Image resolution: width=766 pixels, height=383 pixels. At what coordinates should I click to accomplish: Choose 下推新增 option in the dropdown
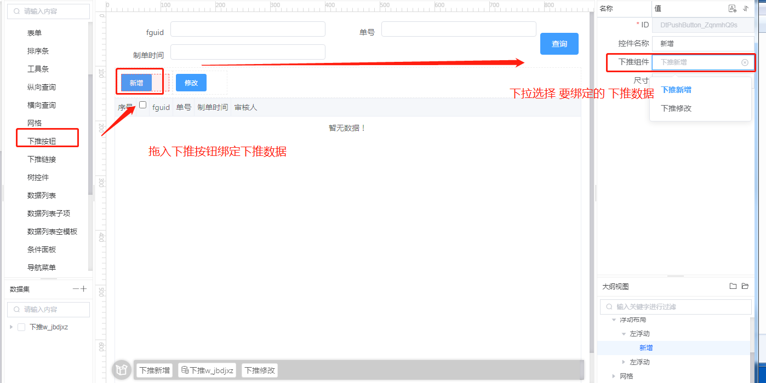(676, 90)
